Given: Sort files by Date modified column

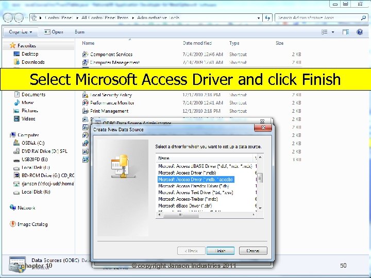Looking at the screenshot, I should (197, 43).
